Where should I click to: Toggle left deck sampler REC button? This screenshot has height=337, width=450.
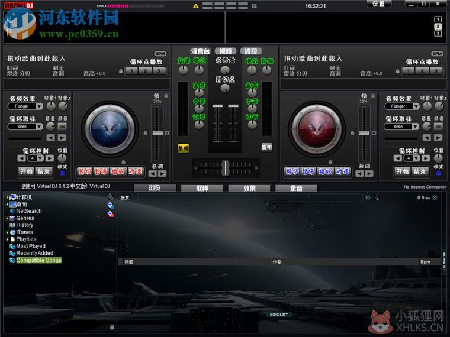[62, 127]
